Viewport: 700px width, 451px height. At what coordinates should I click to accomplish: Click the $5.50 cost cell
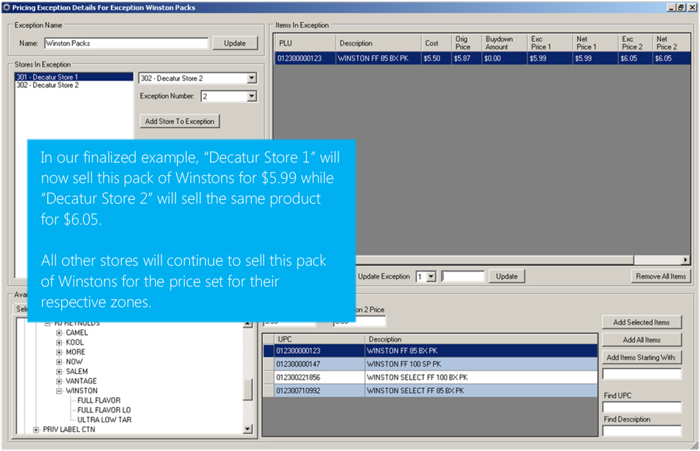click(x=436, y=59)
